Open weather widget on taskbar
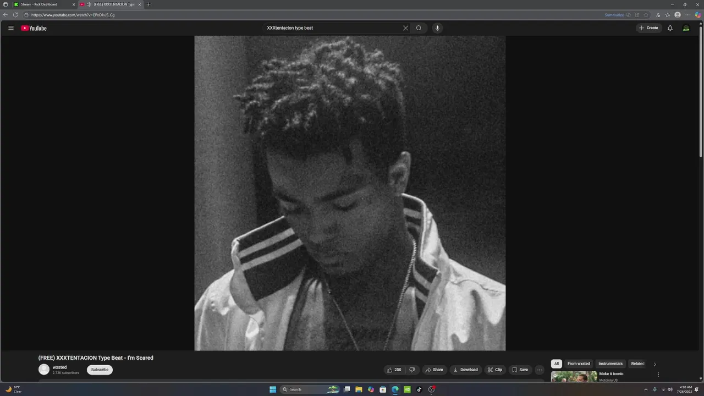This screenshot has height=396, width=704. tap(13, 389)
